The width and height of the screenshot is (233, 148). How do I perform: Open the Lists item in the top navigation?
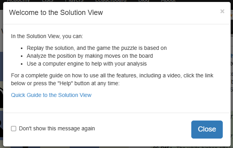[48, 1]
